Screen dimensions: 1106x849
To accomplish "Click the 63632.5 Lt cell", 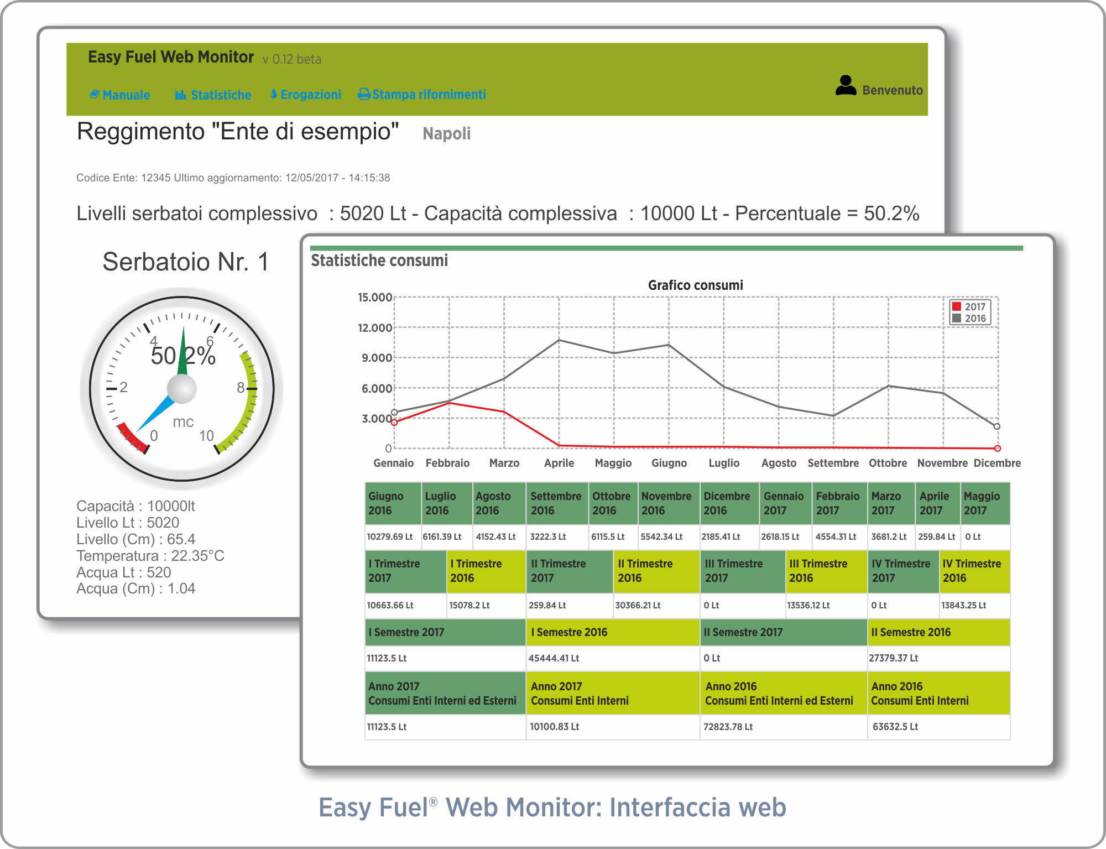I will (939, 727).
